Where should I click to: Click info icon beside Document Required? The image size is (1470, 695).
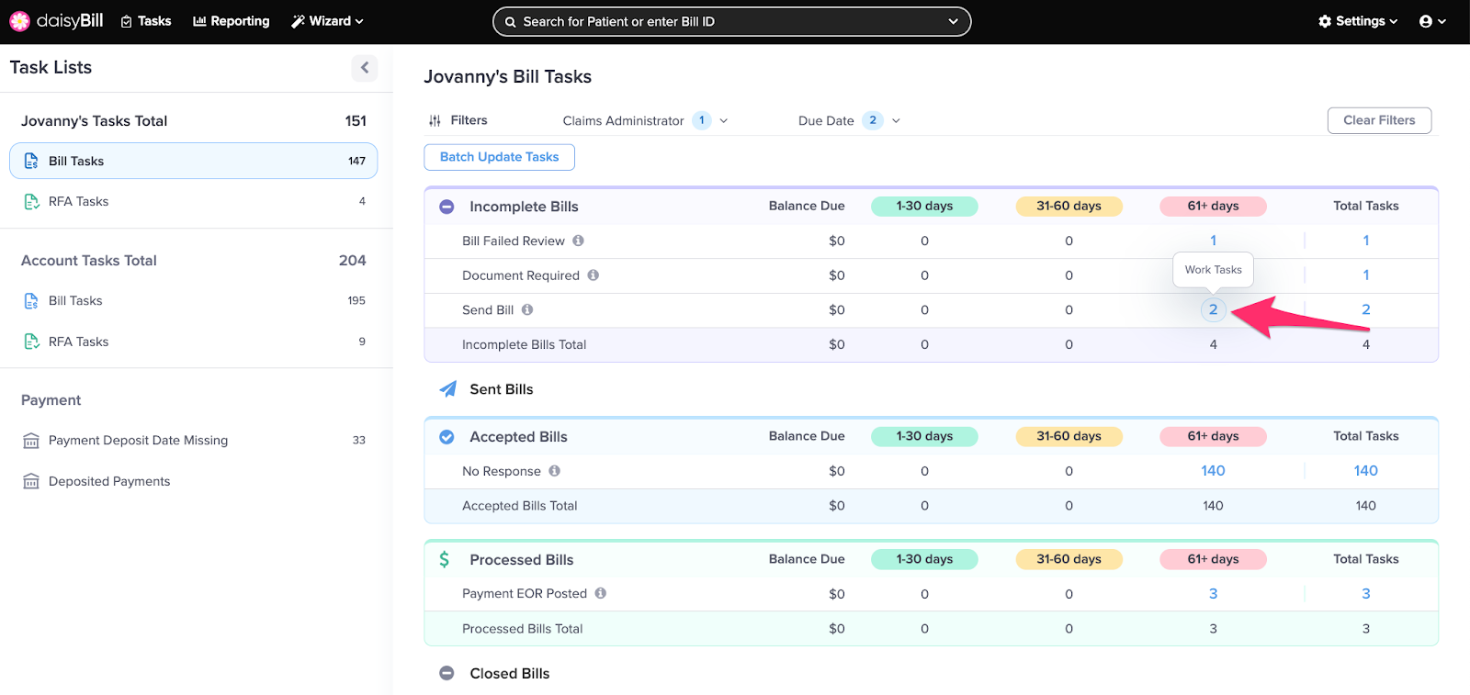click(x=593, y=275)
